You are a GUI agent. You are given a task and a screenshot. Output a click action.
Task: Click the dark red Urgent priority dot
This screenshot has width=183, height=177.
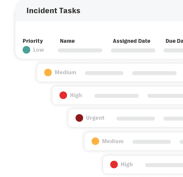click(x=79, y=118)
